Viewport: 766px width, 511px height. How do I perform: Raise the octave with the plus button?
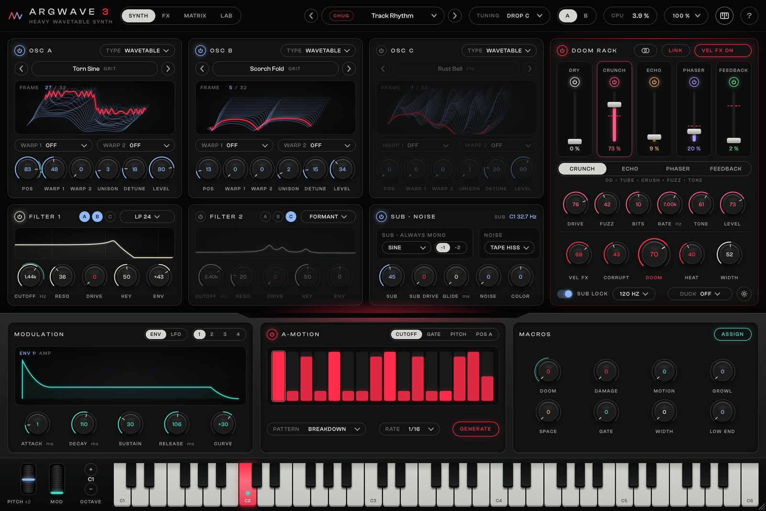click(91, 469)
